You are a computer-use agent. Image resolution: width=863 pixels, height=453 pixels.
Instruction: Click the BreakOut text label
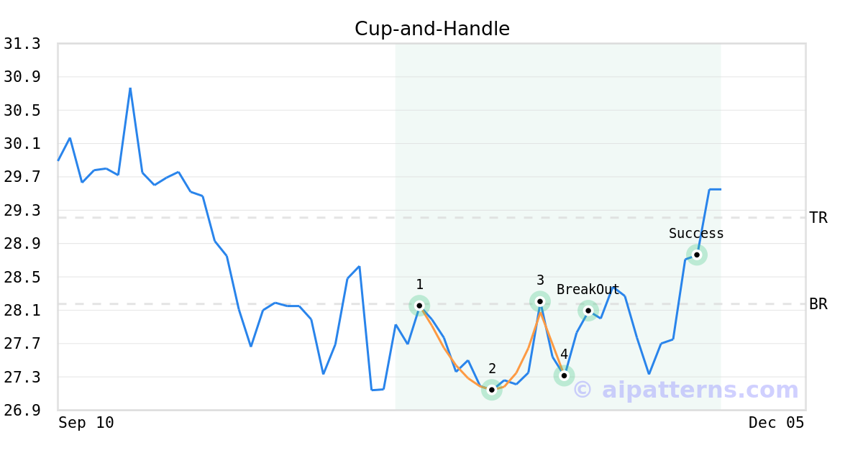[x=588, y=290]
